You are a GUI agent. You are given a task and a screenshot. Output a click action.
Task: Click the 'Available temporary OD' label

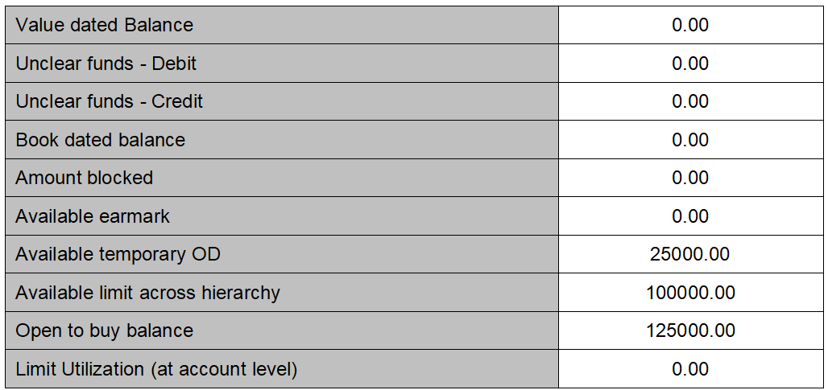(x=118, y=254)
